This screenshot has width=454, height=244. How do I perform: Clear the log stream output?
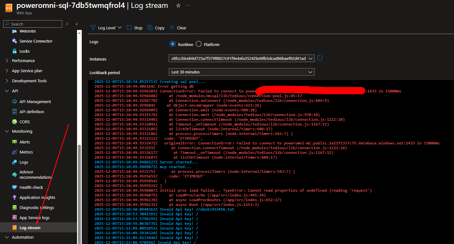coord(178,28)
